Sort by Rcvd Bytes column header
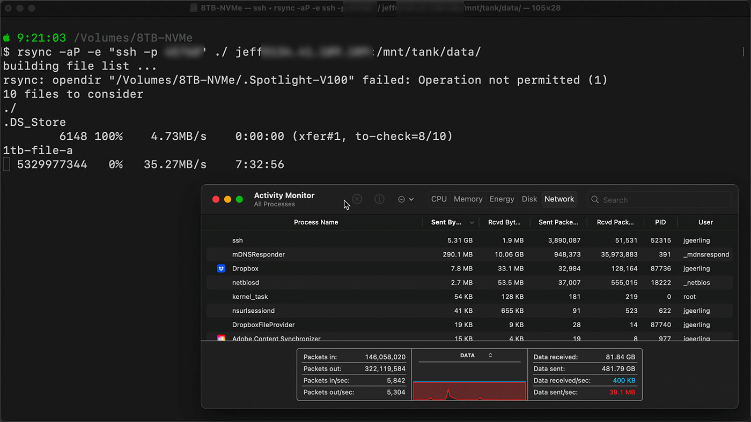Viewport: 751px width, 422px height. [x=504, y=222]
